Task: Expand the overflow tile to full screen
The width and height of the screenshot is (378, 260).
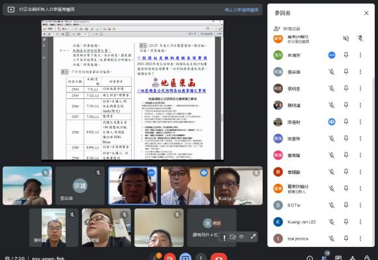Action: click(x=253, y=237)
